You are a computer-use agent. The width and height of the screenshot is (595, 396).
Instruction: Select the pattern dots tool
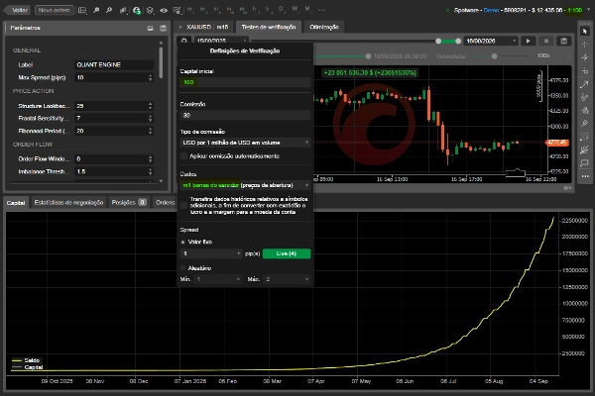[x=585, y=137]
